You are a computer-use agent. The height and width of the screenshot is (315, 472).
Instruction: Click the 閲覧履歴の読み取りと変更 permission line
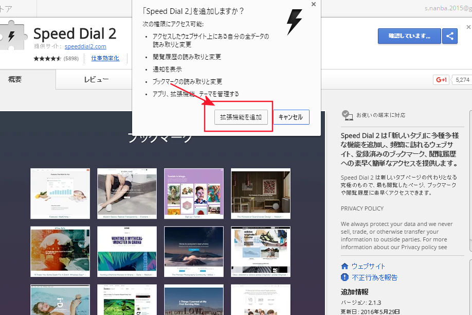[x=187, y=57]
